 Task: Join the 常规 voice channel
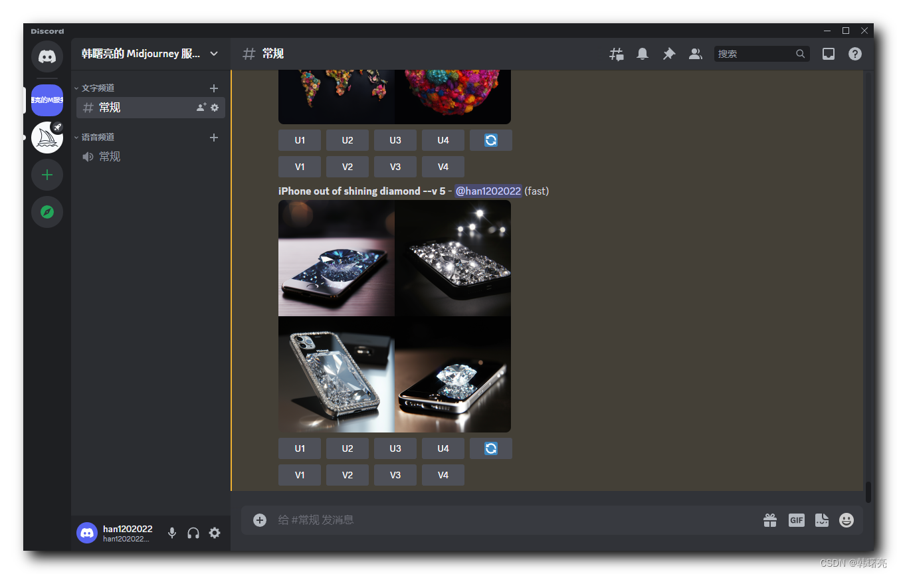click(x=151, y=157)
